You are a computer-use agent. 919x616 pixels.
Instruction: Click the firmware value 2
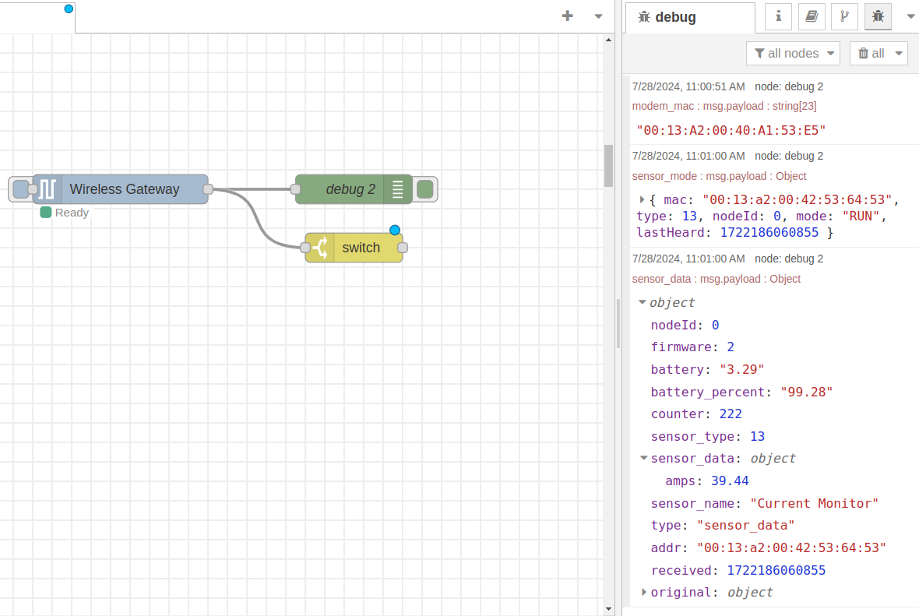click(731, 347)
